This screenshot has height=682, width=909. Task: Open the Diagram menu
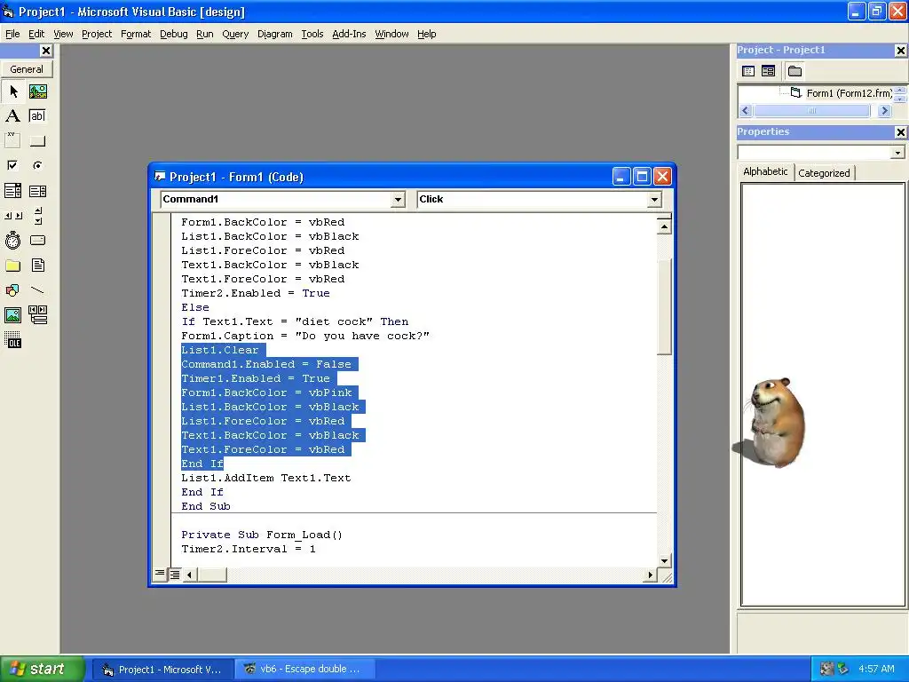click(x=275, y=34)
